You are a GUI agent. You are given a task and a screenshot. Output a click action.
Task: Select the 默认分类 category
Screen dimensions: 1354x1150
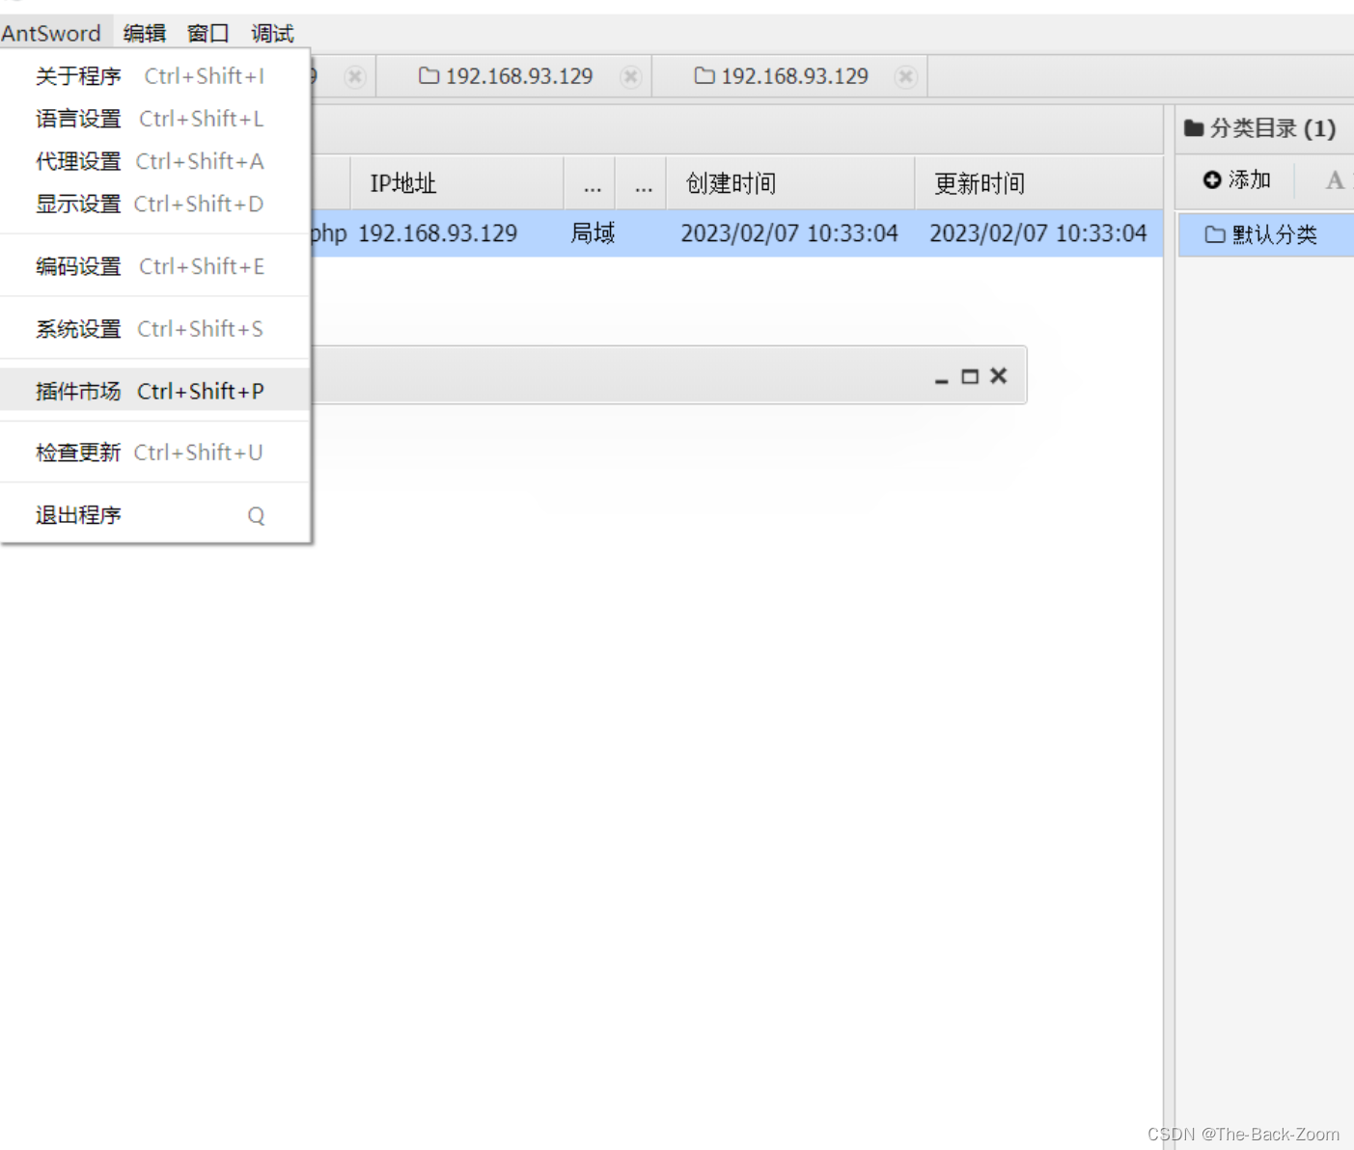point(1265,234)
